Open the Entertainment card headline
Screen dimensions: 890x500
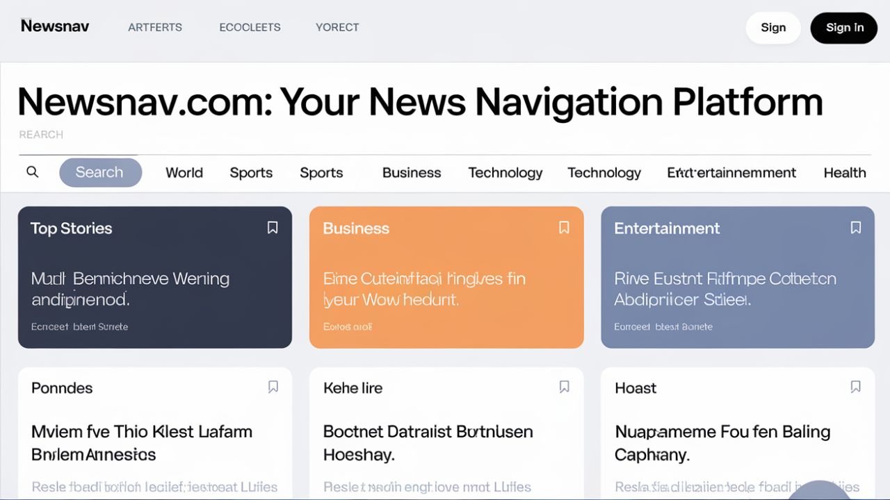coord(725,289)
